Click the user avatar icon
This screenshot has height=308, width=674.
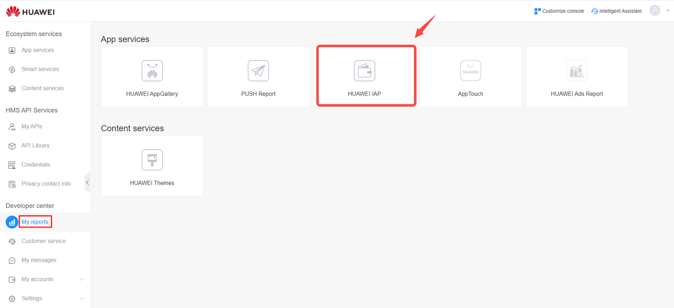pos(655,11)
